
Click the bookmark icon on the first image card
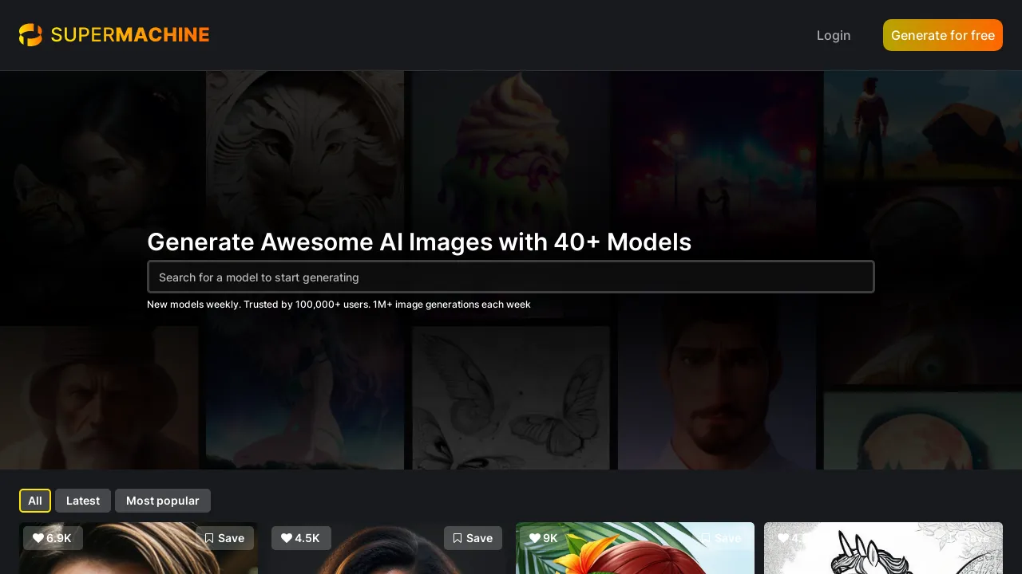pyautogui.click(x=209, y=538)
